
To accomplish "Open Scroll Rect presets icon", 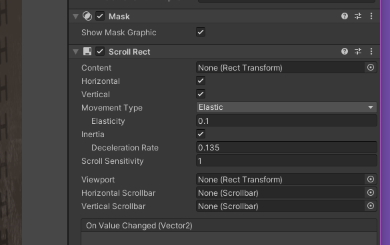I will pos(358,51).
